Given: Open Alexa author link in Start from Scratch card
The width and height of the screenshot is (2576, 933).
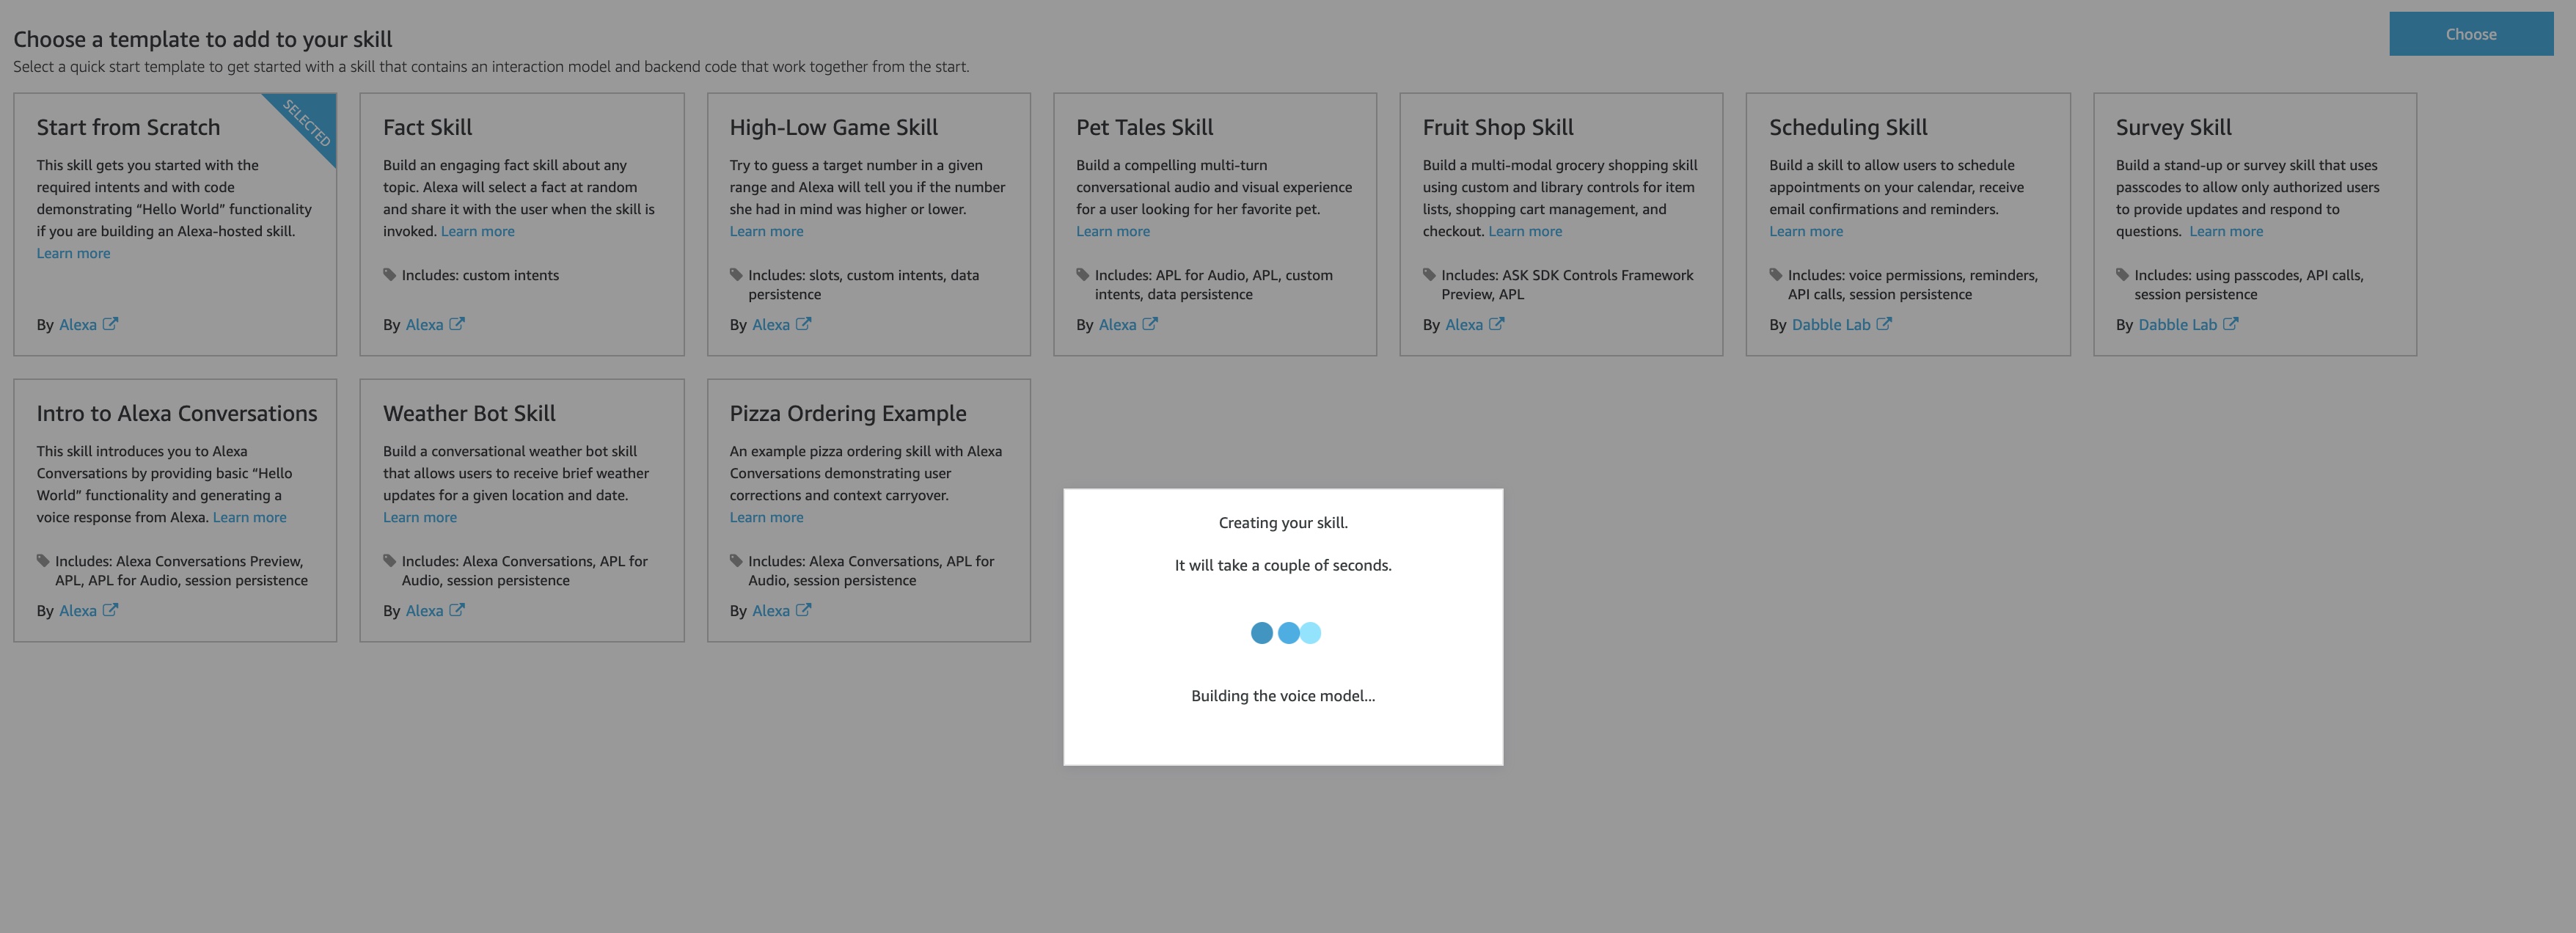Looking at the screenshot, I should (78, 325).
